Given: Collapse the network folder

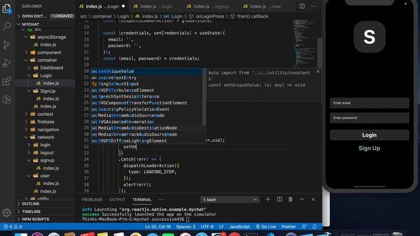Looking at the screenshot, I should (x=45, y=137).
